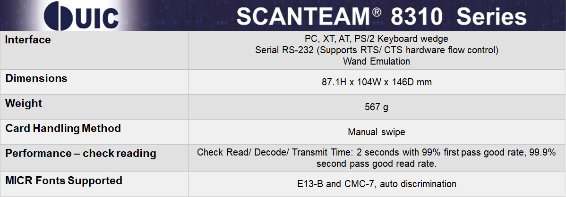The height and width of the screenshot is (197, 566).
Task: Click the Serial RS-232 flow control line
Action: (377, 49)
